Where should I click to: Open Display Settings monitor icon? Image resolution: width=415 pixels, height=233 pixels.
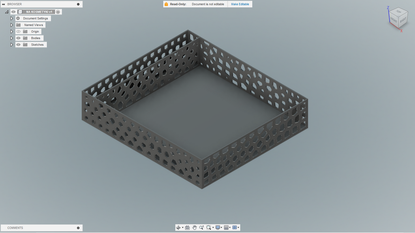point(218,227)
